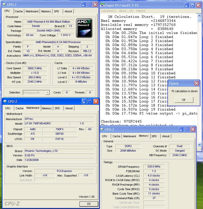The width and height of the screenshot is (203, 209).
Task: Select About tab in Memory CPU-Z window
Action: [x=166, y=136]
